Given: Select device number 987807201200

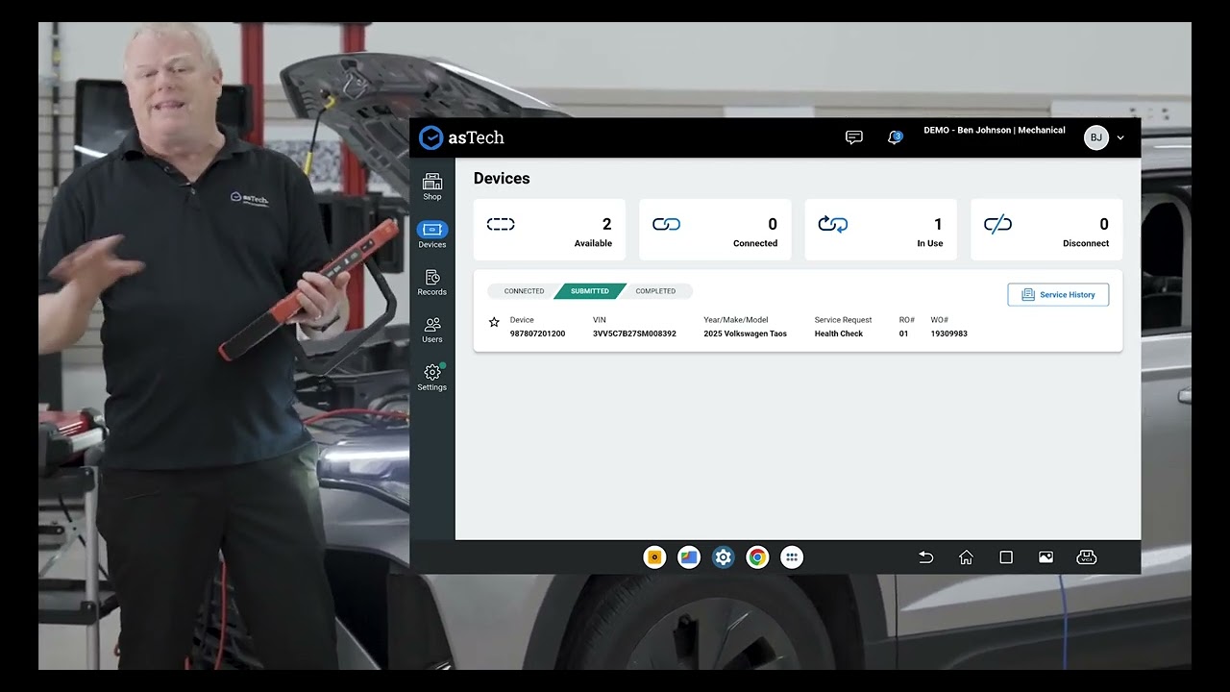Looking at the screenshot, I should click(x=537, y=334).
